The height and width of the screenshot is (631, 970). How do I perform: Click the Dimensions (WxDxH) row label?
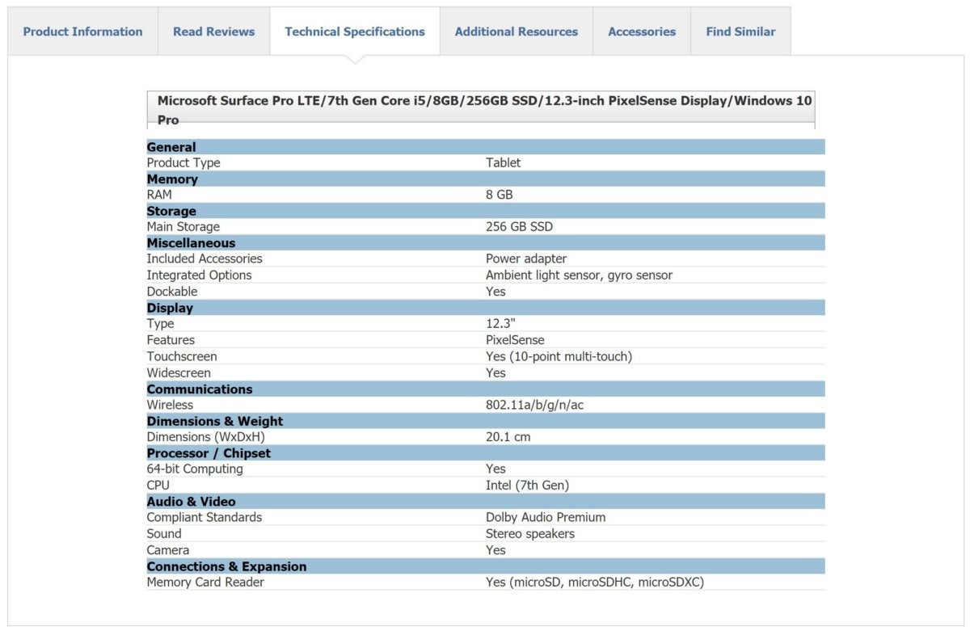click(x=205, y=437)
